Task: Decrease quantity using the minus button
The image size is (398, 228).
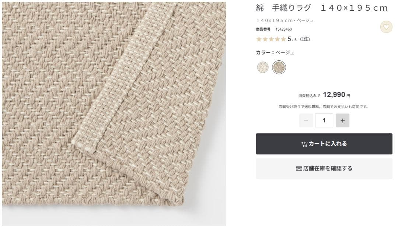Action: click(306, 120)
